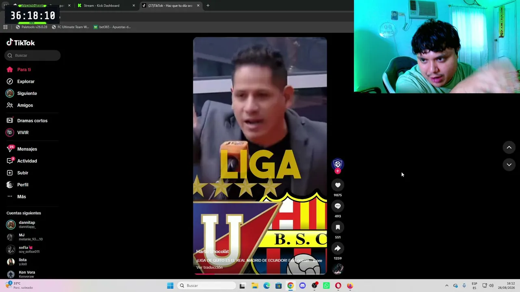Open the ESP language switcher
Image resolution: width=520 pixels, height=292 pixels.
[x=474, y=286]
